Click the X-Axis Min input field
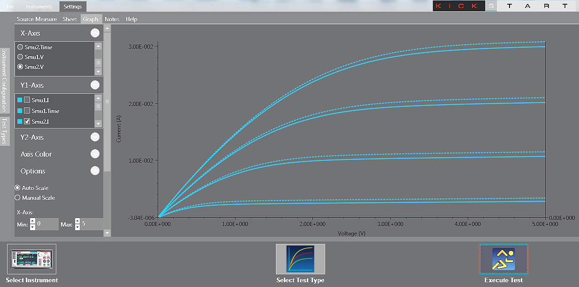The image size is (579, 287). (x=47, y=224)
